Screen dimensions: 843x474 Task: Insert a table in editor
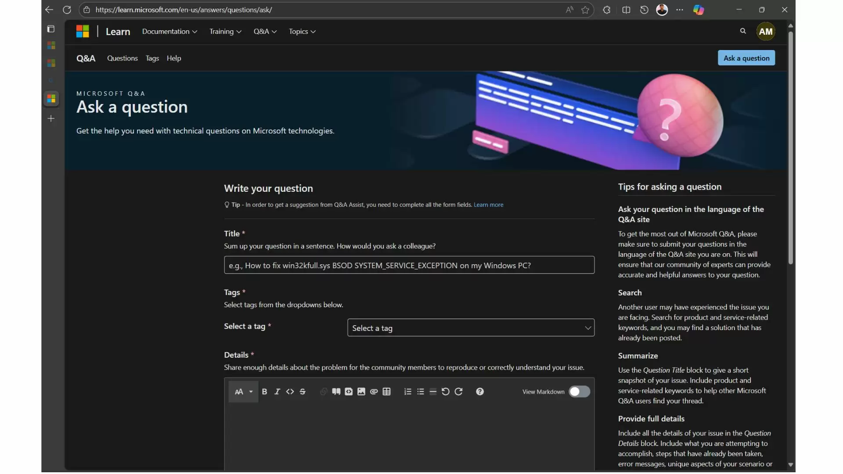pos(386,391)
